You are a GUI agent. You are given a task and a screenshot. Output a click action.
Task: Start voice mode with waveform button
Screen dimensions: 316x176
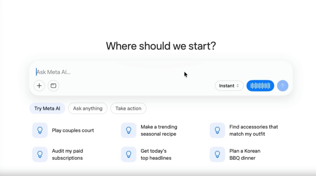click(260, 86)
